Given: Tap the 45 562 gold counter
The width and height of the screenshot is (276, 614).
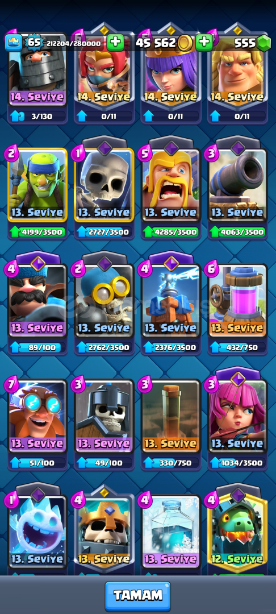Looking at the screenshot, I should pos(156,43).
